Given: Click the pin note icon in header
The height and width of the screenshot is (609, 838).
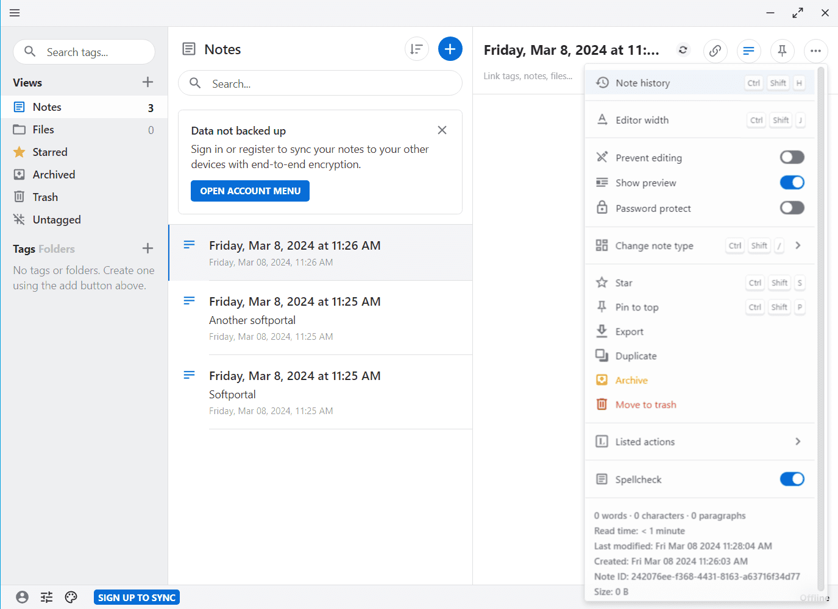Looking at the screenshot, I should click(x=782, y=51).
